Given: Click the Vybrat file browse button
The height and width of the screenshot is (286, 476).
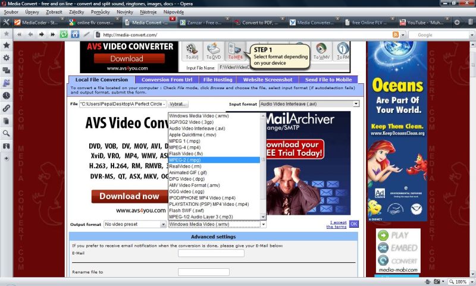Looking at the screenshot, I should (177, 104).
